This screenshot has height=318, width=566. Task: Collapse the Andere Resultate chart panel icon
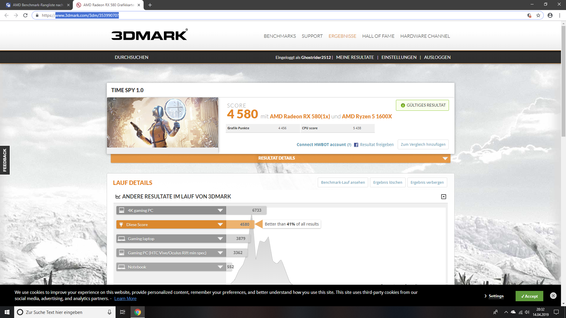click(x=443, y=197)
